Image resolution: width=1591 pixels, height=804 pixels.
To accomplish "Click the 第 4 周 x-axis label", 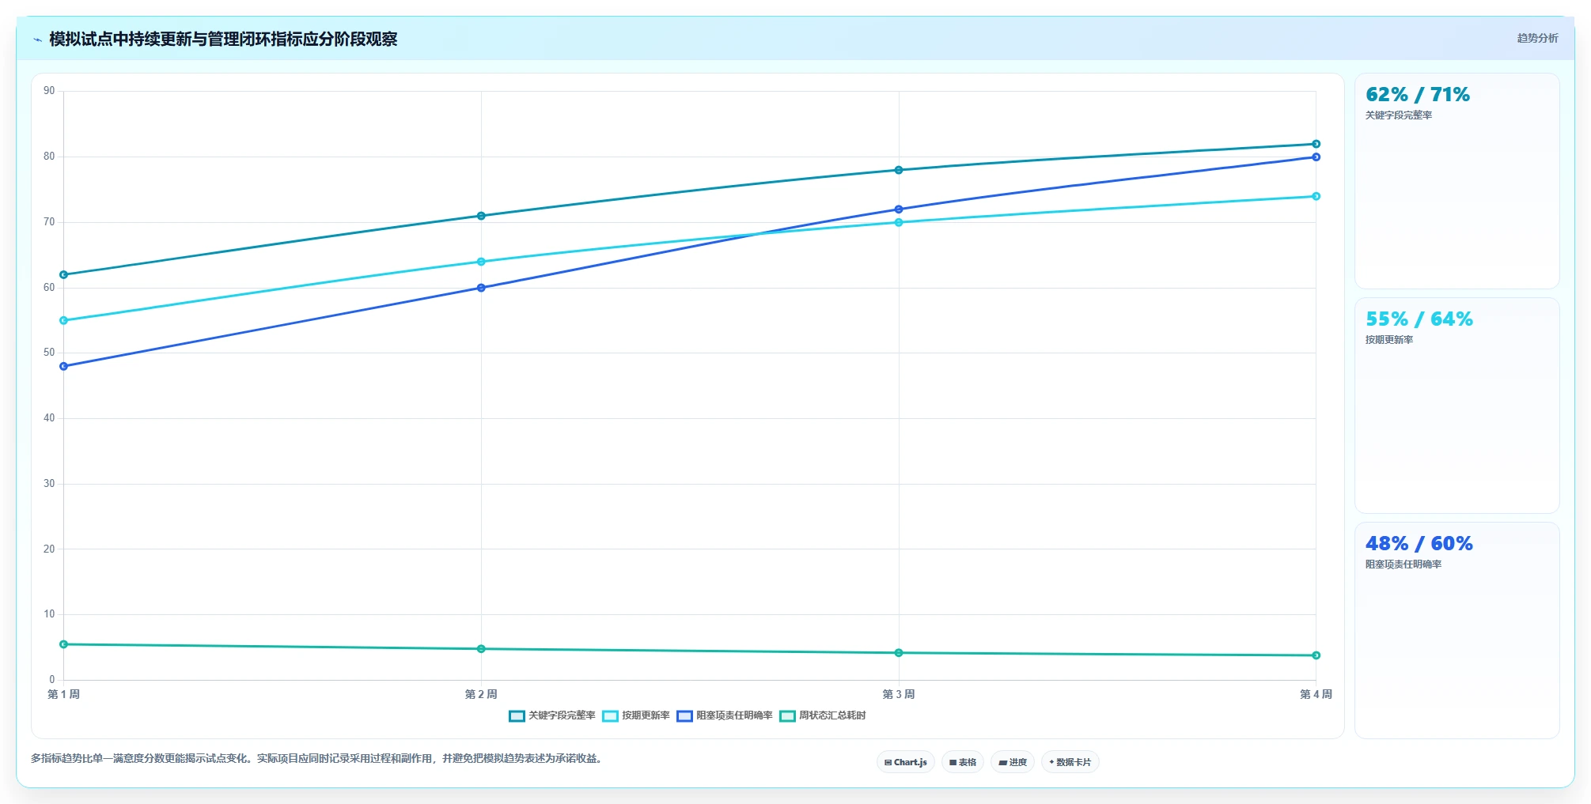I will [1316, 694].
